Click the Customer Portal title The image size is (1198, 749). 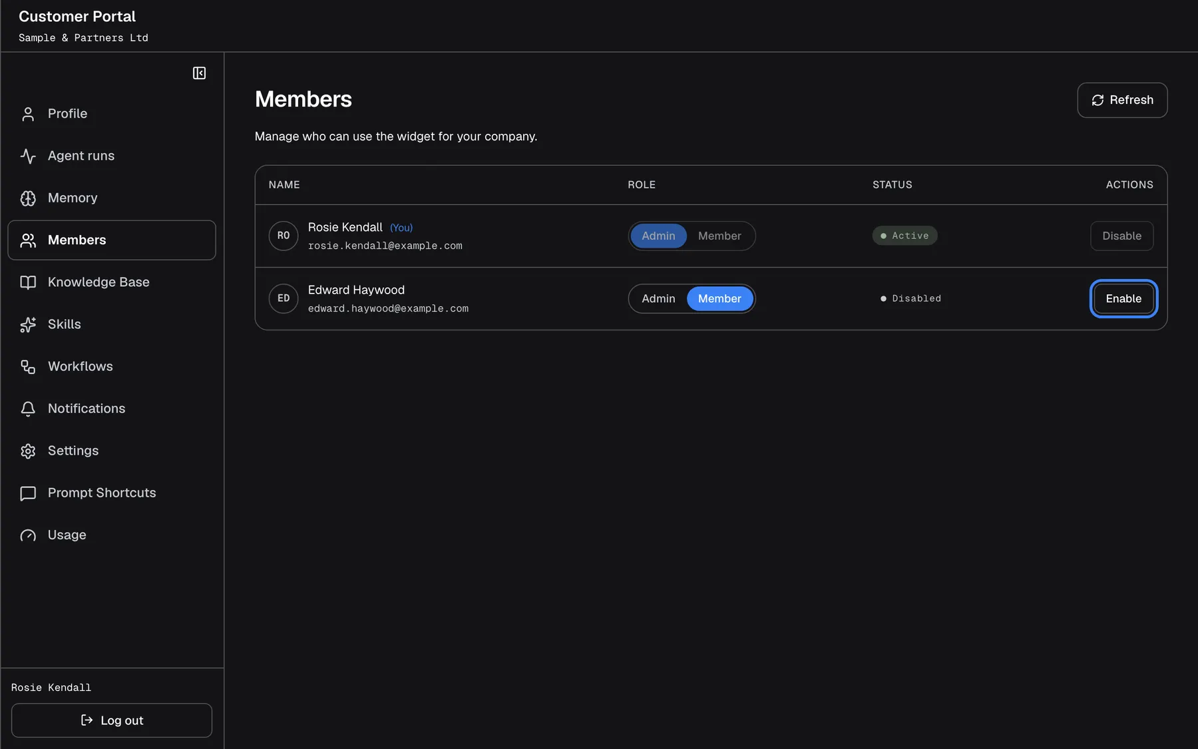pos(77,17)
